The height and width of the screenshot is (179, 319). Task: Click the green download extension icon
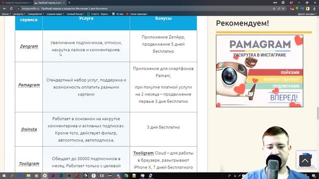tap(297, 8)
